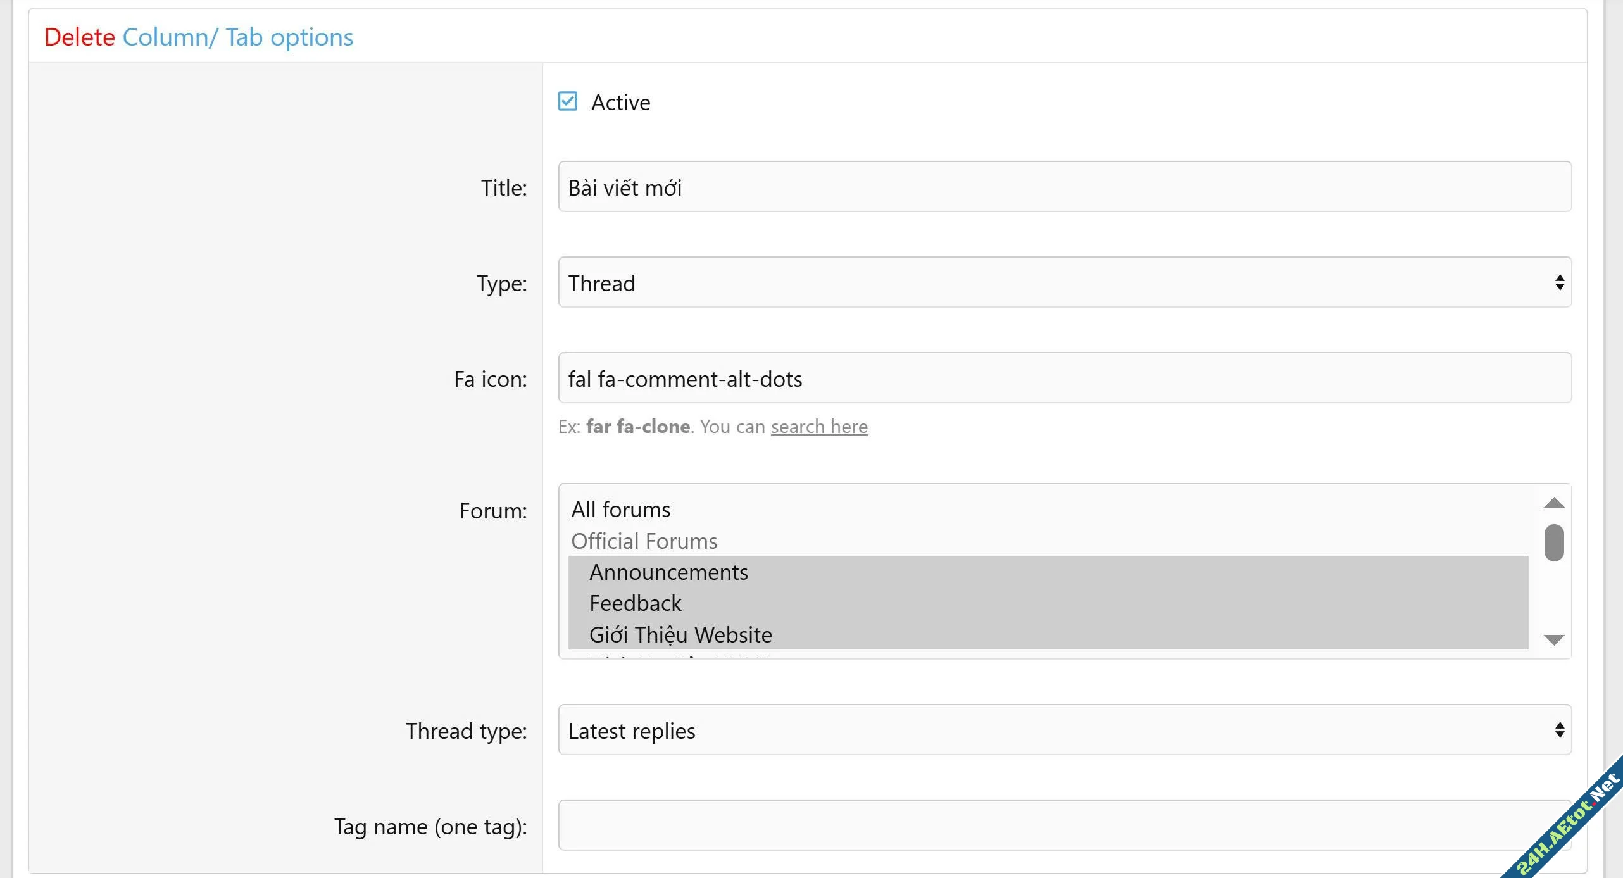Select Announcements in Forum list
The image size is (1623, 878).
click(668, 572)
